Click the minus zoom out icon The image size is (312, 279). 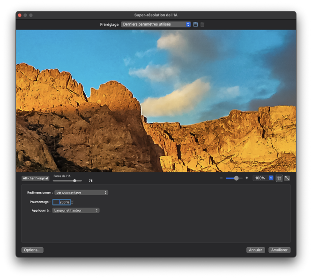click(221, 178)
